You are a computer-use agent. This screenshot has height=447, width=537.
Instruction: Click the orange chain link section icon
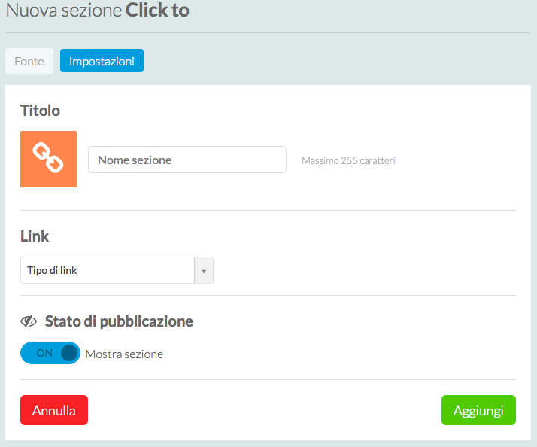[48, 159]
